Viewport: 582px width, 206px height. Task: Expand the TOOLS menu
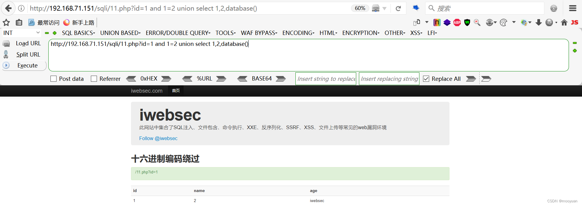click(x=226, y=33)
